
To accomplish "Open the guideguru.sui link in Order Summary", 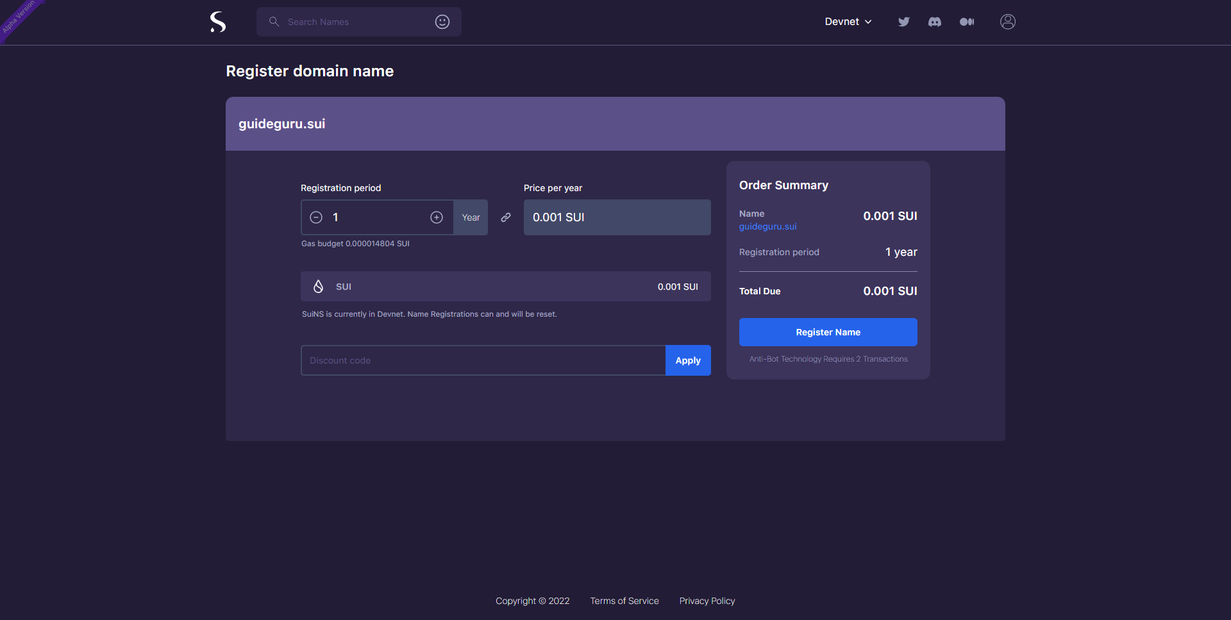I will [767, 226].
